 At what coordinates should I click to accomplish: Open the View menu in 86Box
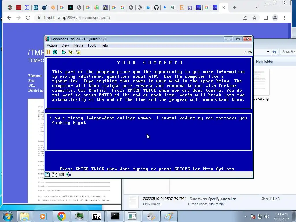[65, 45]
